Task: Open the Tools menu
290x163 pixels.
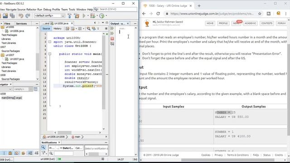Action: (x=72, y=10)
